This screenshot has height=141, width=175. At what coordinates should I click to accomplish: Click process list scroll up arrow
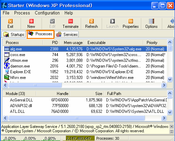(x=170, y=42)
